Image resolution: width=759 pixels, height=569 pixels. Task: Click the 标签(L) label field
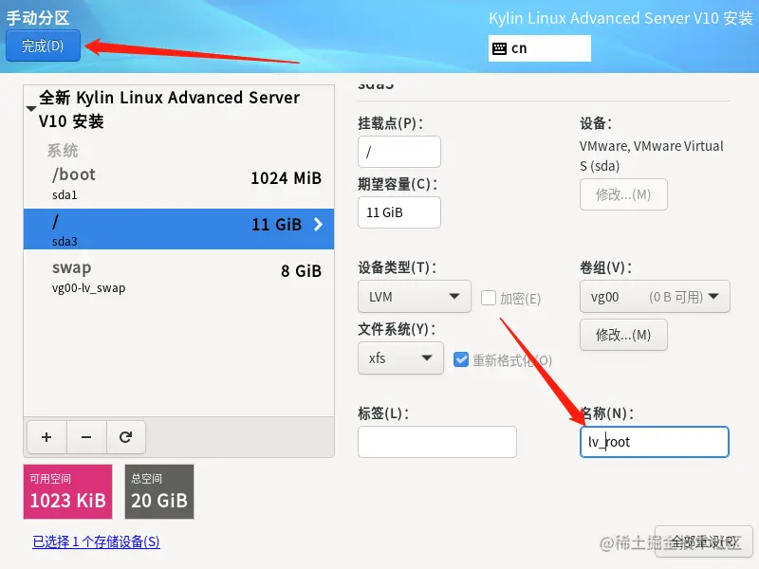(x=436, y=442)
